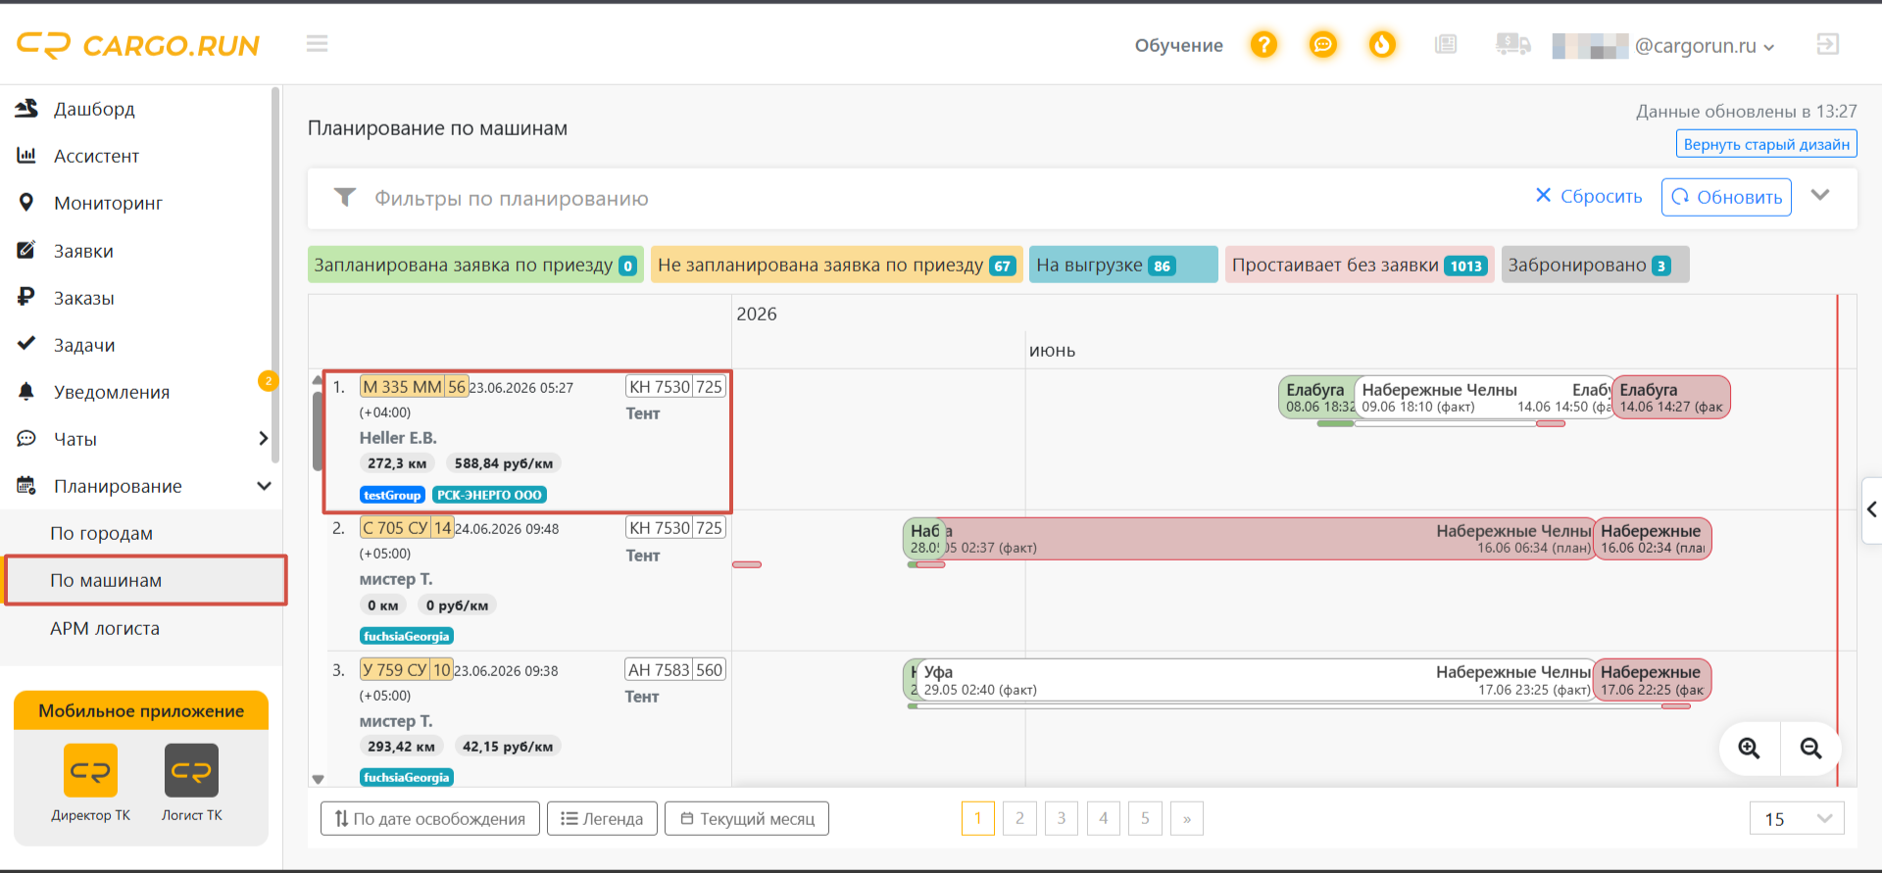Expand Чаты submenu arrow
This screenshot has width=1882, height=873.
263,438
